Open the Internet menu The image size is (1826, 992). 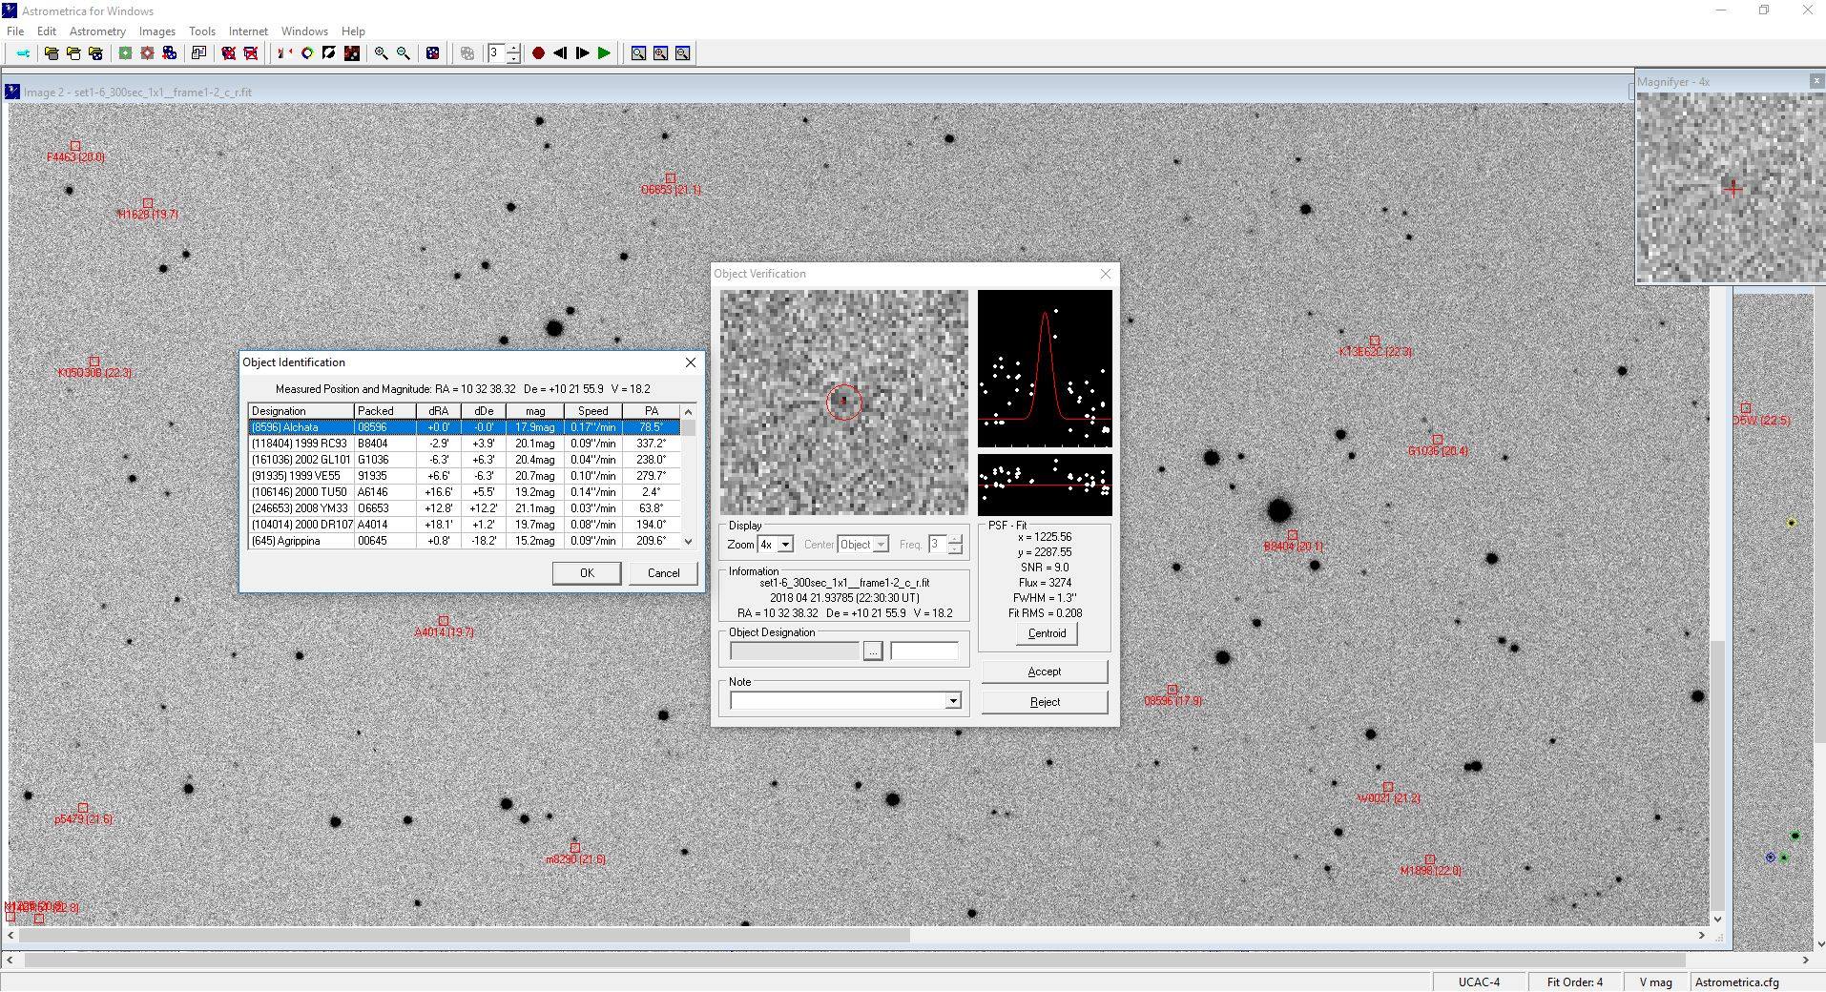pos(248,31)
